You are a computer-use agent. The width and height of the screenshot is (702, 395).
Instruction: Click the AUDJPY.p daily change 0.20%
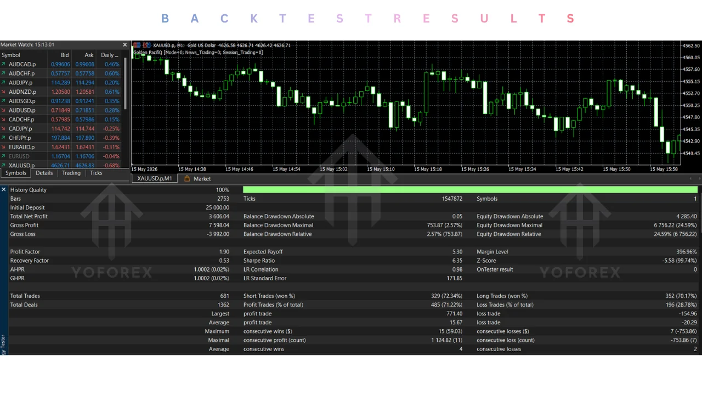(112, 83)
